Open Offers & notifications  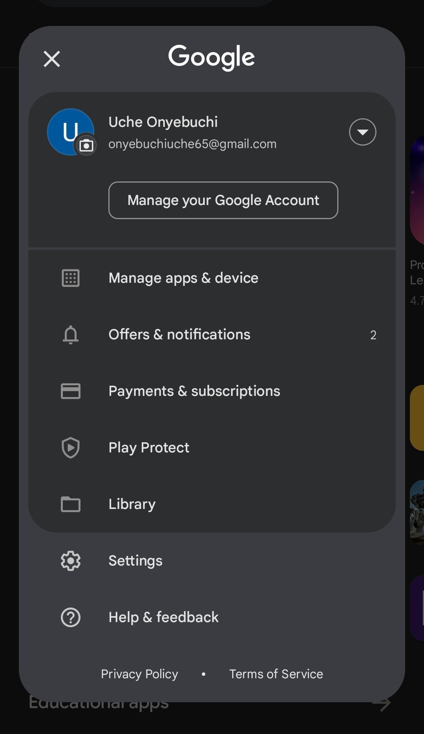click(179, 335)
